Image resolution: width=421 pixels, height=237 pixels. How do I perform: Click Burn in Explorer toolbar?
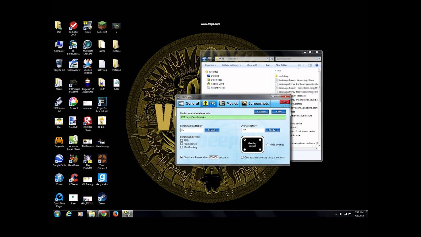tap(268, 65)
